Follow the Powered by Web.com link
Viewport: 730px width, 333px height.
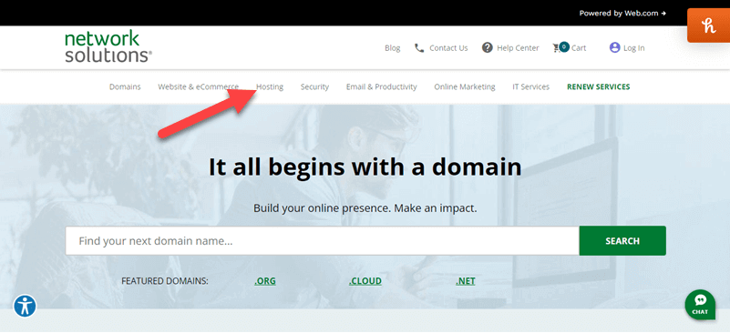(622, 14)
